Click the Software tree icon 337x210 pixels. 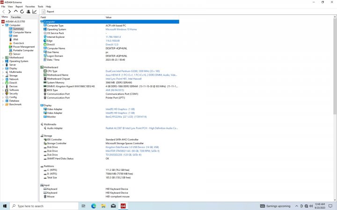7,90
